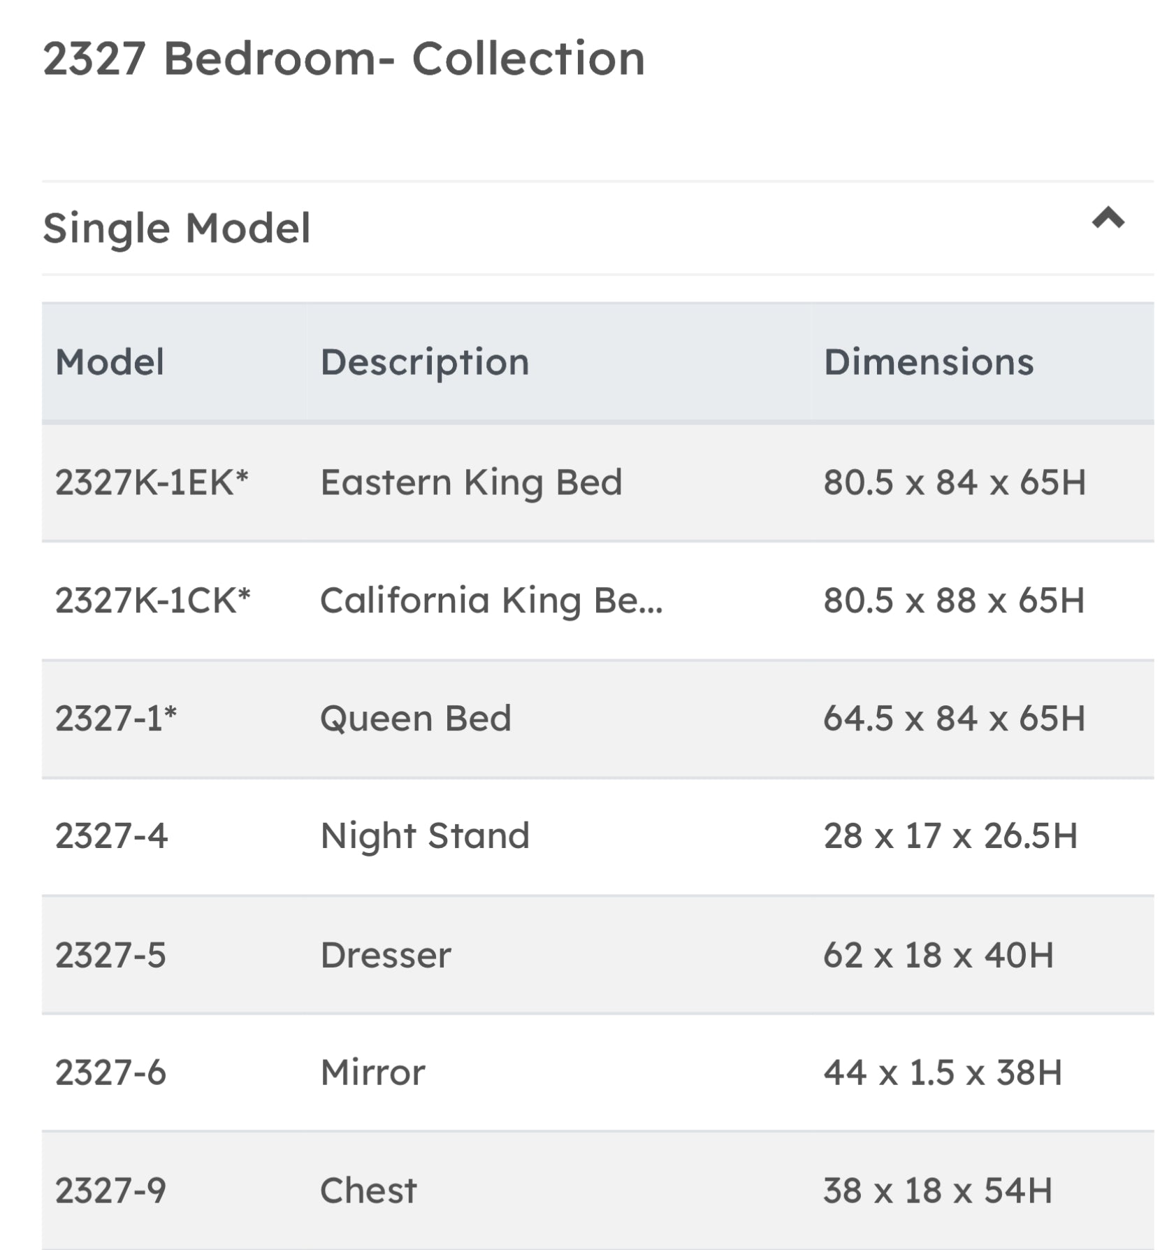Click the Night Stand description
The width and height of the screenshot is (1160, 1250).
coord(425,836)
